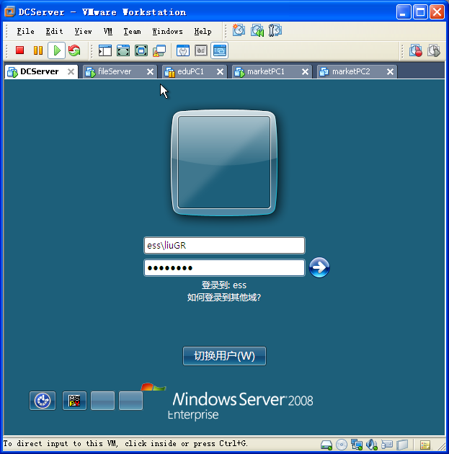Click the Unity mode windows icon
Image resolution: width=449 pixels, height=454 pixels.
[x=159, y=50]
